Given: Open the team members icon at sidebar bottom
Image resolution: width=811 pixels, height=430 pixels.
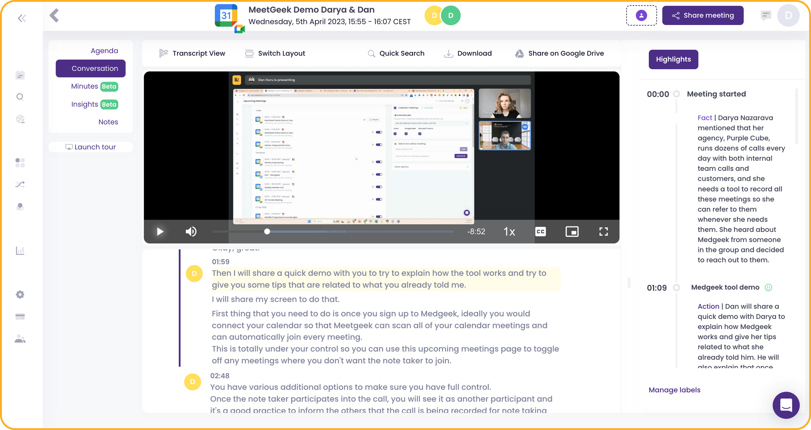Looking at the screenshot, I should point(20,339).
